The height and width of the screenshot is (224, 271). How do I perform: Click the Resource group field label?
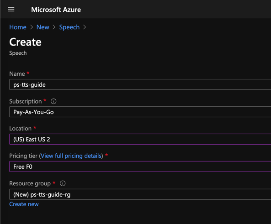(30, 183)
